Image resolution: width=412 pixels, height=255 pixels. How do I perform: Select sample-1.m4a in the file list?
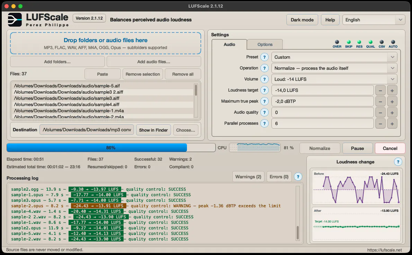pyautogui.click(x=103, y=111)
